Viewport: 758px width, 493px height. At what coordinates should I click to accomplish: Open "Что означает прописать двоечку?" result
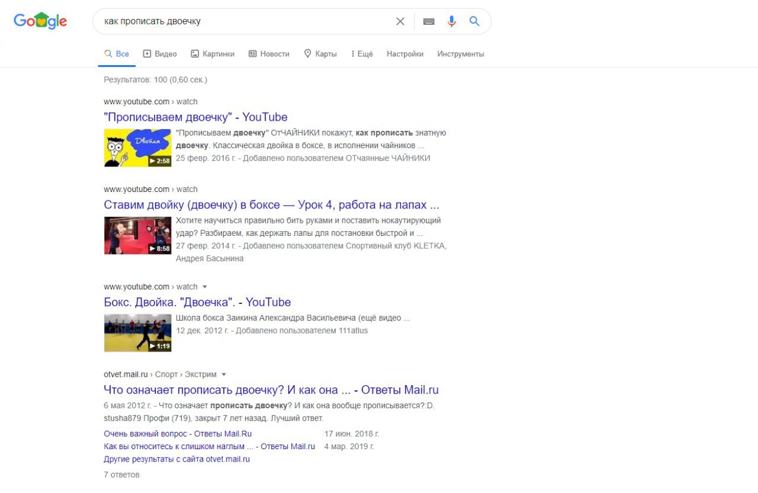[x=271, y=390]
